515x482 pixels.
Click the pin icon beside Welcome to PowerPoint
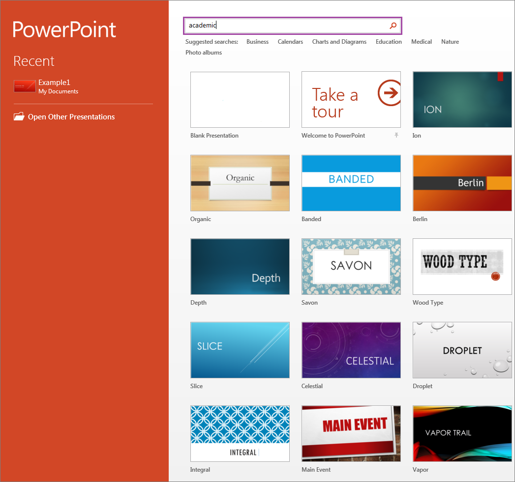[x=396, y=135]
